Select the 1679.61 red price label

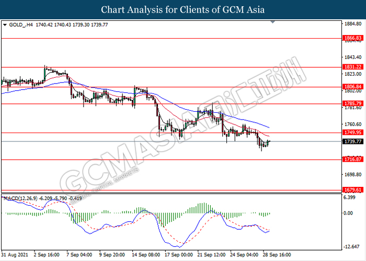tap(353, 189)
